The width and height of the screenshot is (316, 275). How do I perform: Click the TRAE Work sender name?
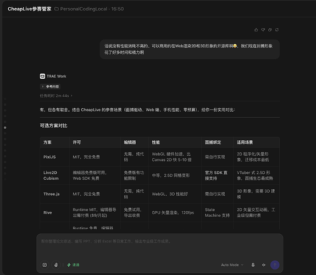click(x=57, y=76)
